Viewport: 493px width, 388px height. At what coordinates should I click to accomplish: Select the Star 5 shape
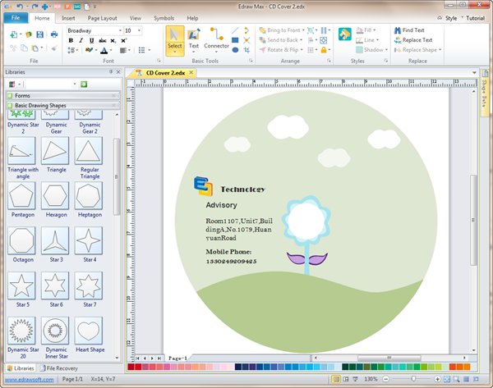21,287
